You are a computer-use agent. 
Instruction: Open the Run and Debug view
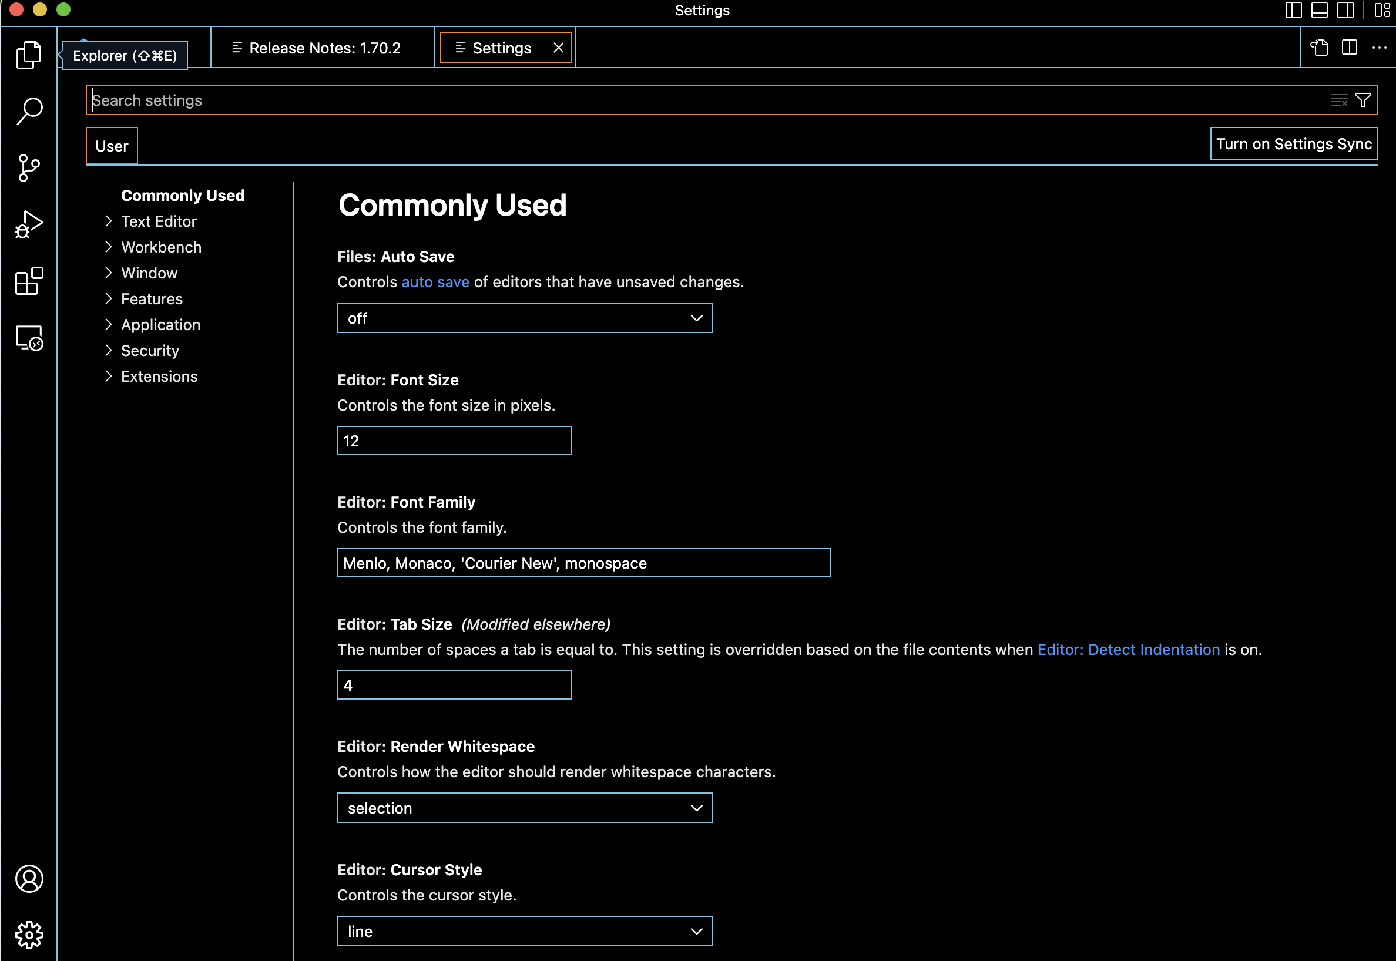point(28,224)
